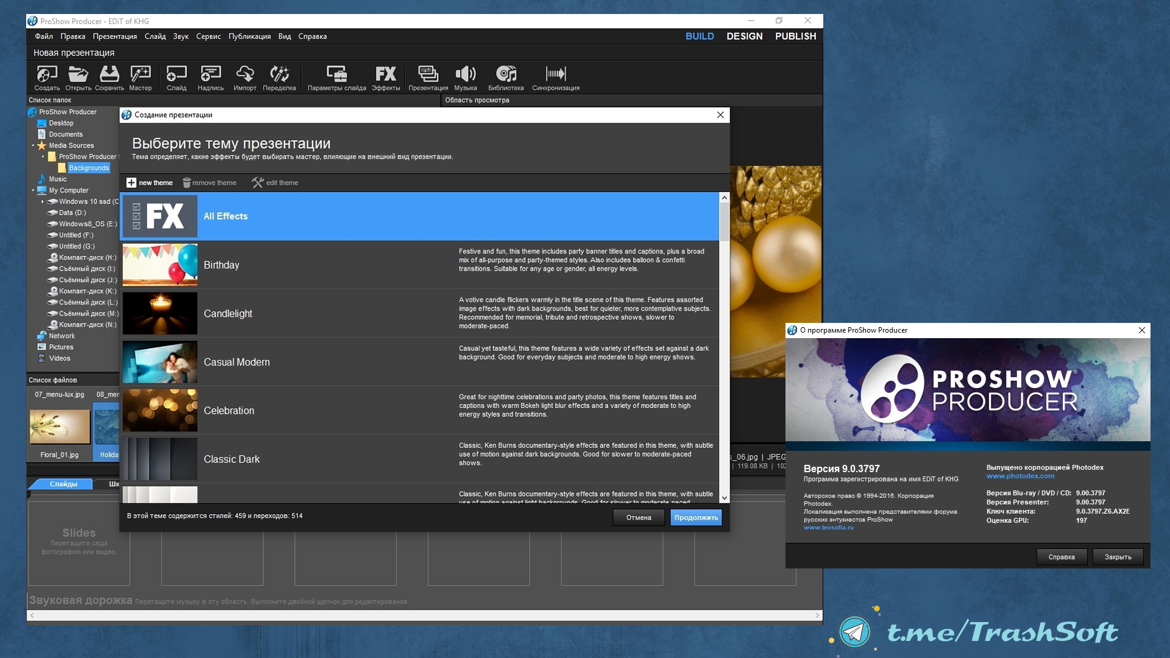Expand the Windows 10 ssd drive node
The image size is (1170, 658).
click(x=43, y=202)
